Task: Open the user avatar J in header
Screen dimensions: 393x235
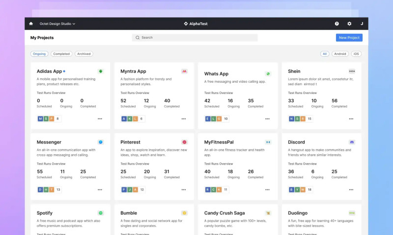Action: click(362, 23)
